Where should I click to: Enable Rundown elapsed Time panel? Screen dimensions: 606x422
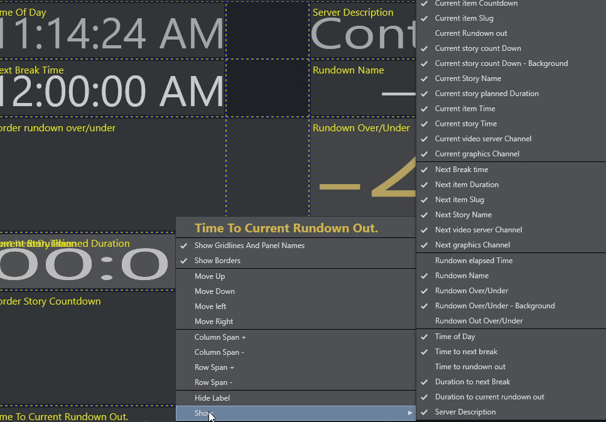point(473,261)
